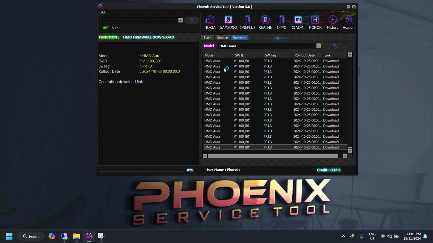
Task: Open the Windows Start menu
Action: tap(9, 236)
